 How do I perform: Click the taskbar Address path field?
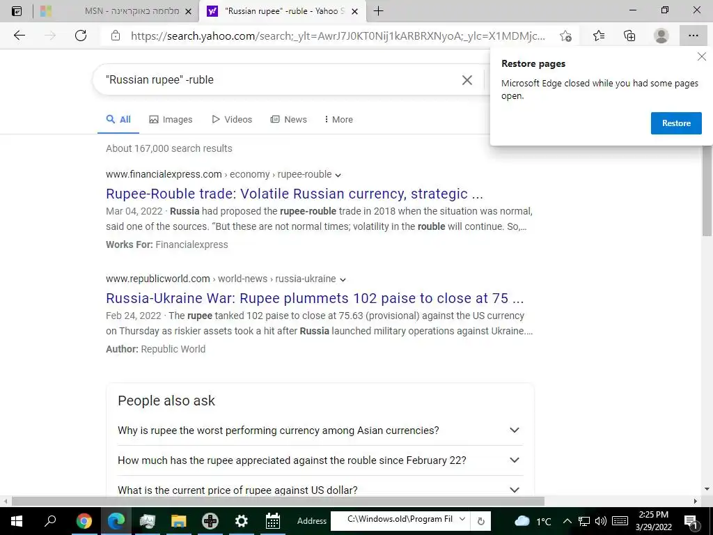point(399,519)
